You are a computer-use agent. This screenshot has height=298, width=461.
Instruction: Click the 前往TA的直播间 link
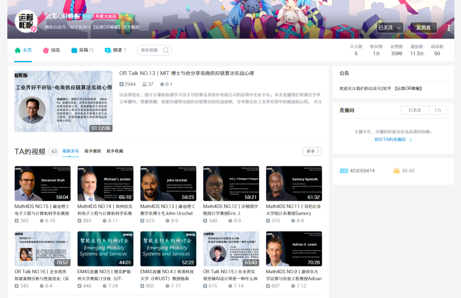click(393, 139)
